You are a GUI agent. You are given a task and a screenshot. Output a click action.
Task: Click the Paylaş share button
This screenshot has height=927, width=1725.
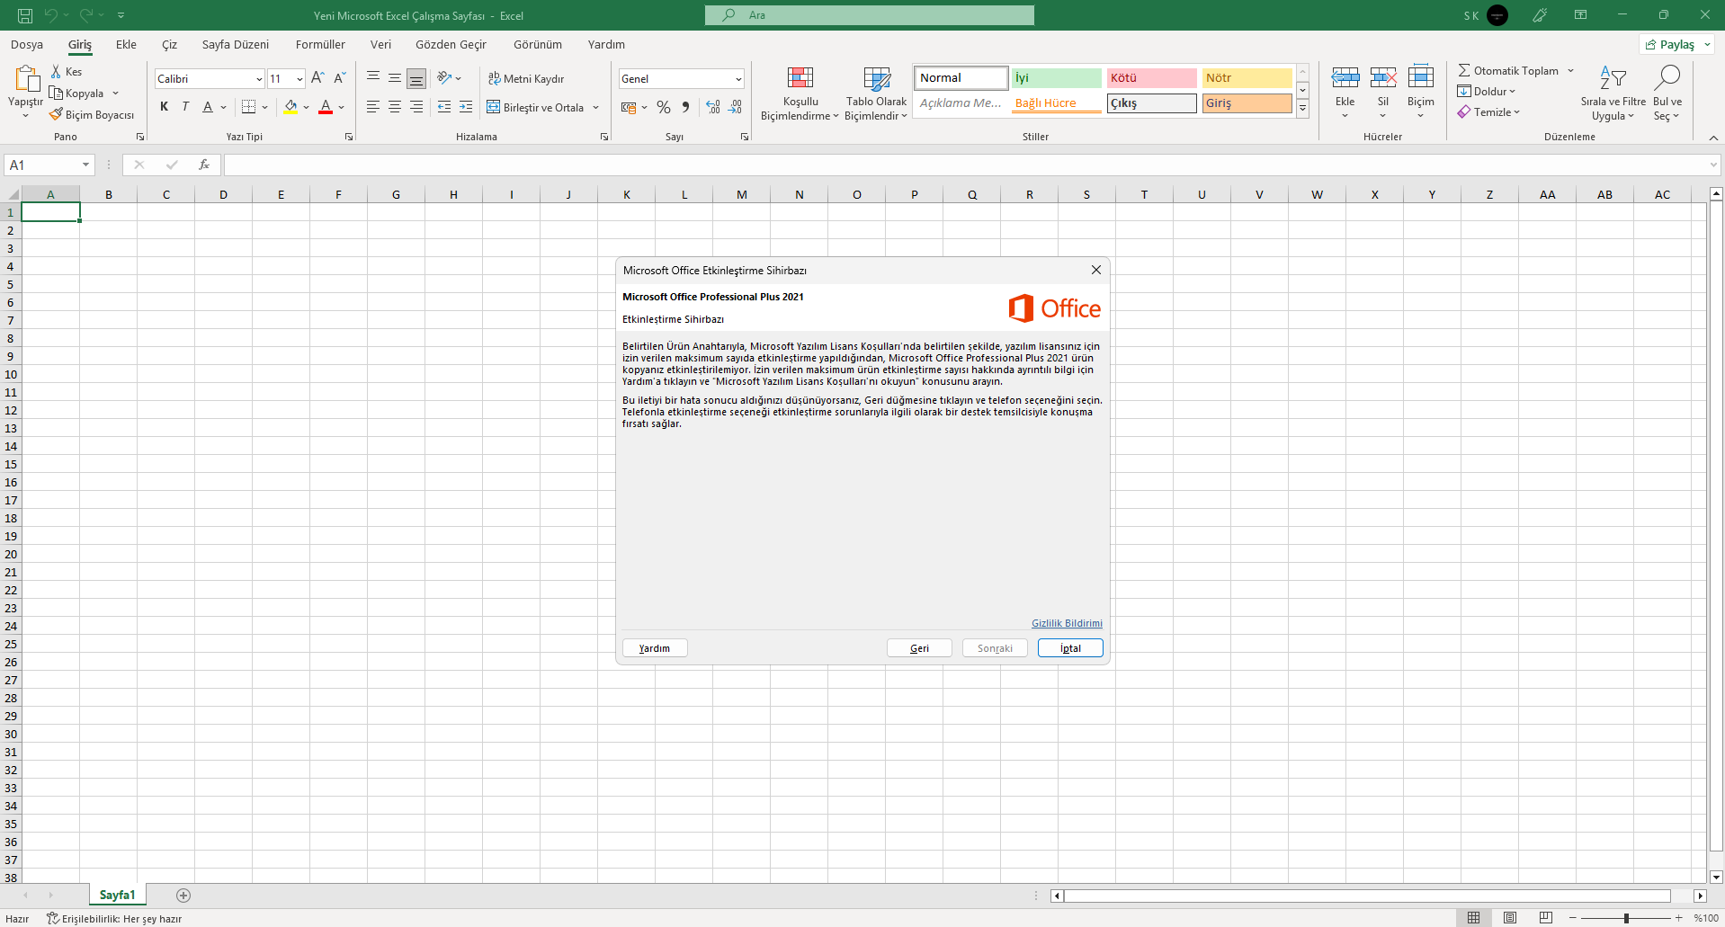1678,44
